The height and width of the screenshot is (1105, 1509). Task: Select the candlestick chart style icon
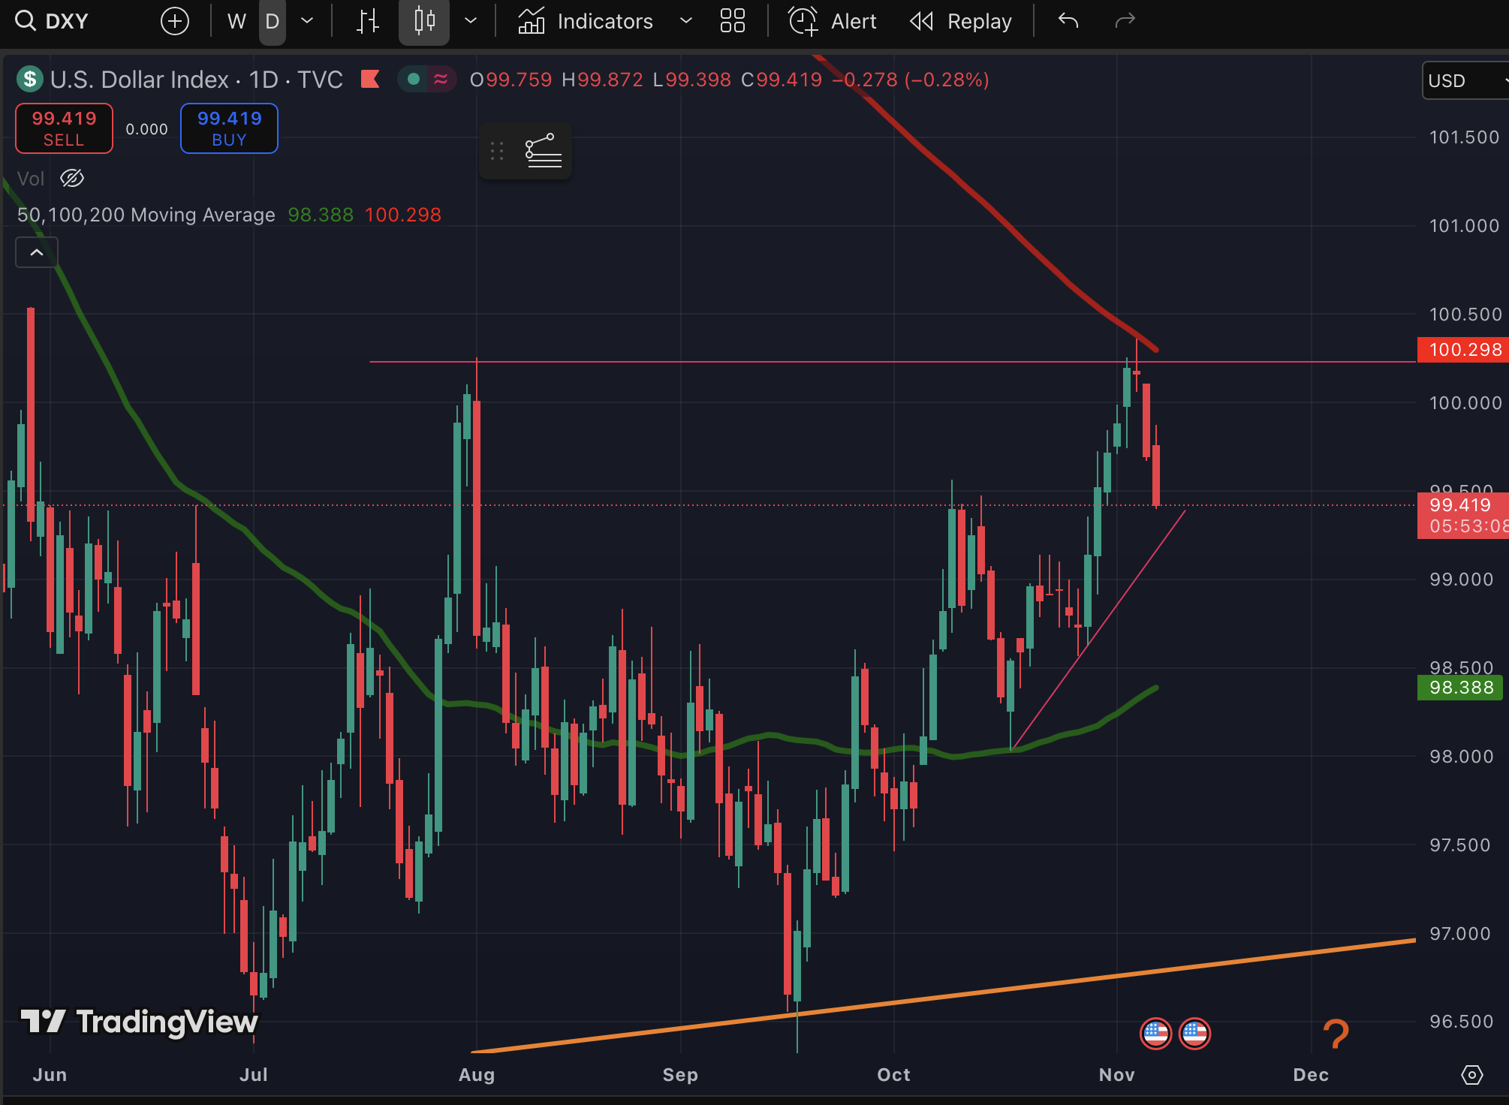tap(424, 20)
